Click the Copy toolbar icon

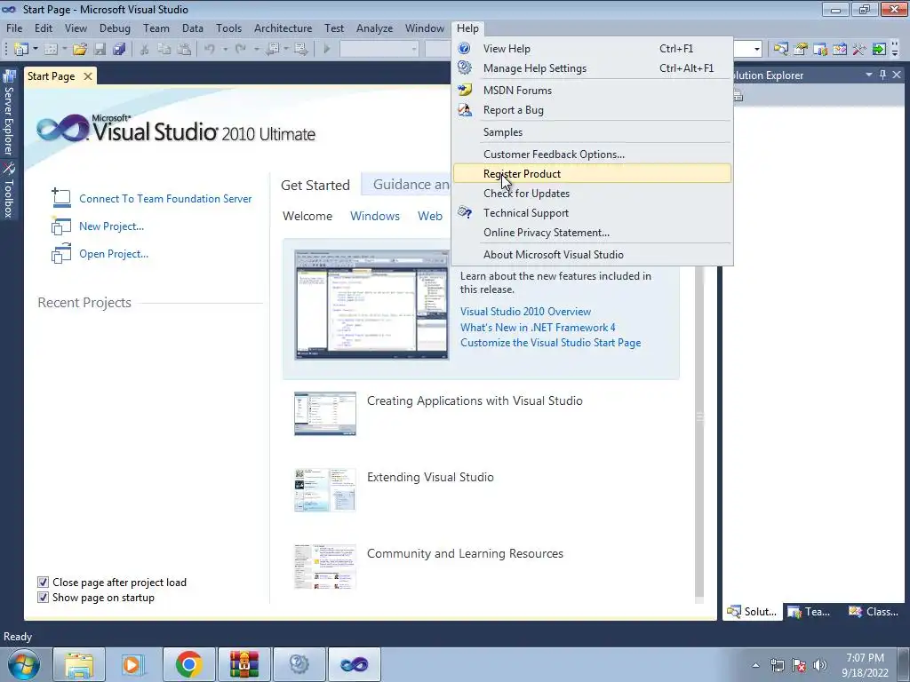pos(164,50)
